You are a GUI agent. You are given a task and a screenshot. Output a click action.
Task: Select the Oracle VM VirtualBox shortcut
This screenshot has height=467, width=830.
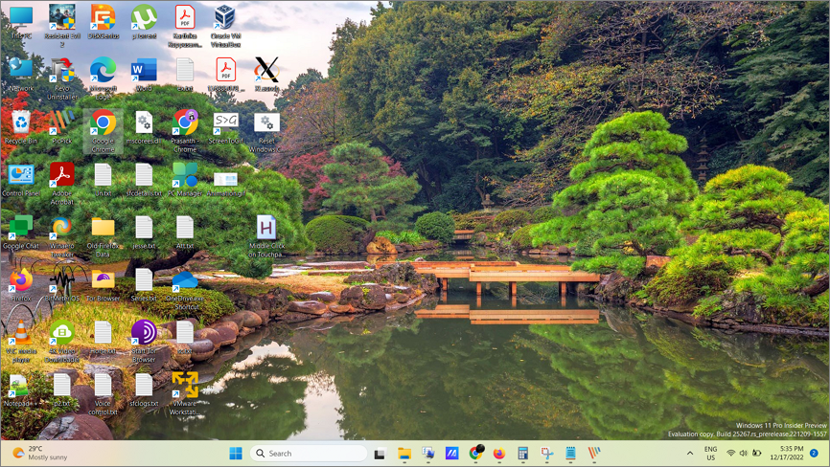pos(225,25)
